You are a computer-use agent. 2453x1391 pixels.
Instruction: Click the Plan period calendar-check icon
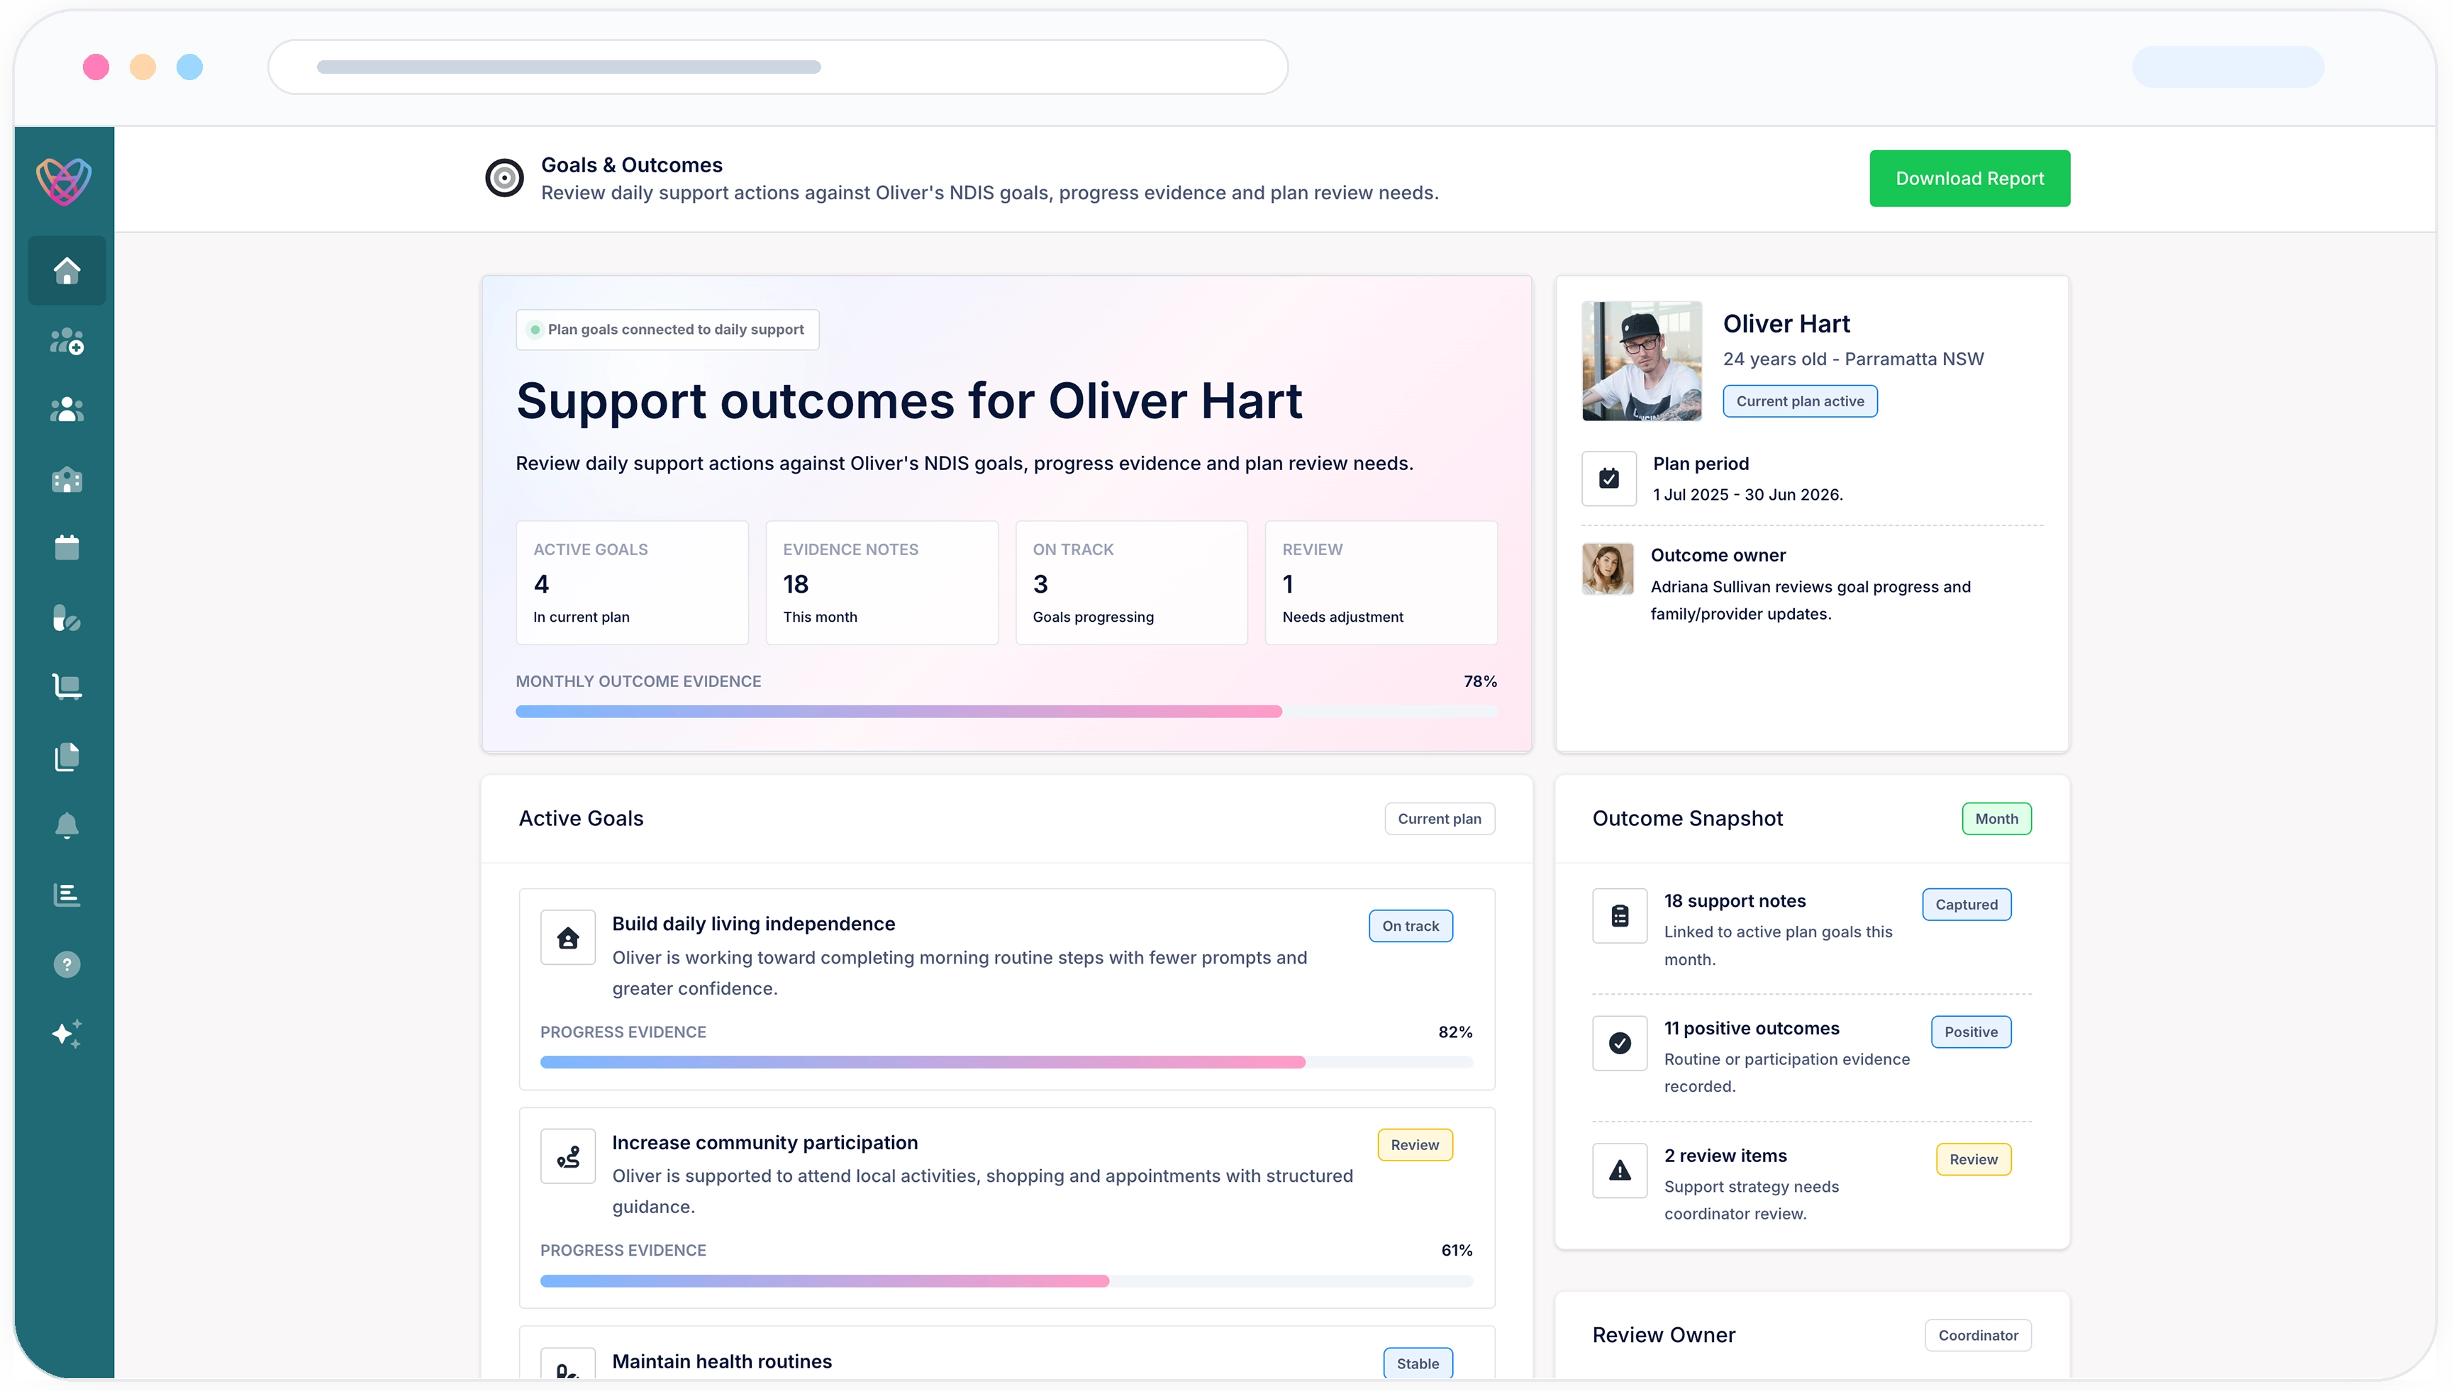click(x=1609, y=478)
